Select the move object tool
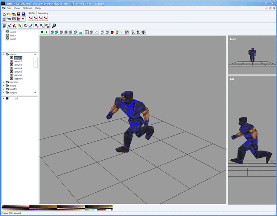Viewport: 277px width, 216px height. pyautogui.click(x=37, y=26)
